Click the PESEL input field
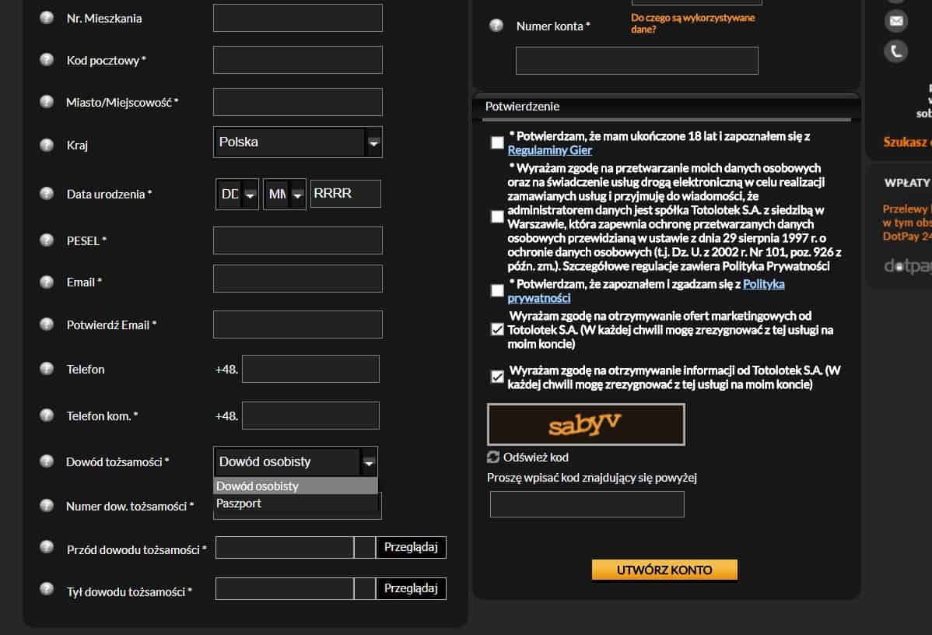Screen dimensions: 932x635 pos(298,240)
